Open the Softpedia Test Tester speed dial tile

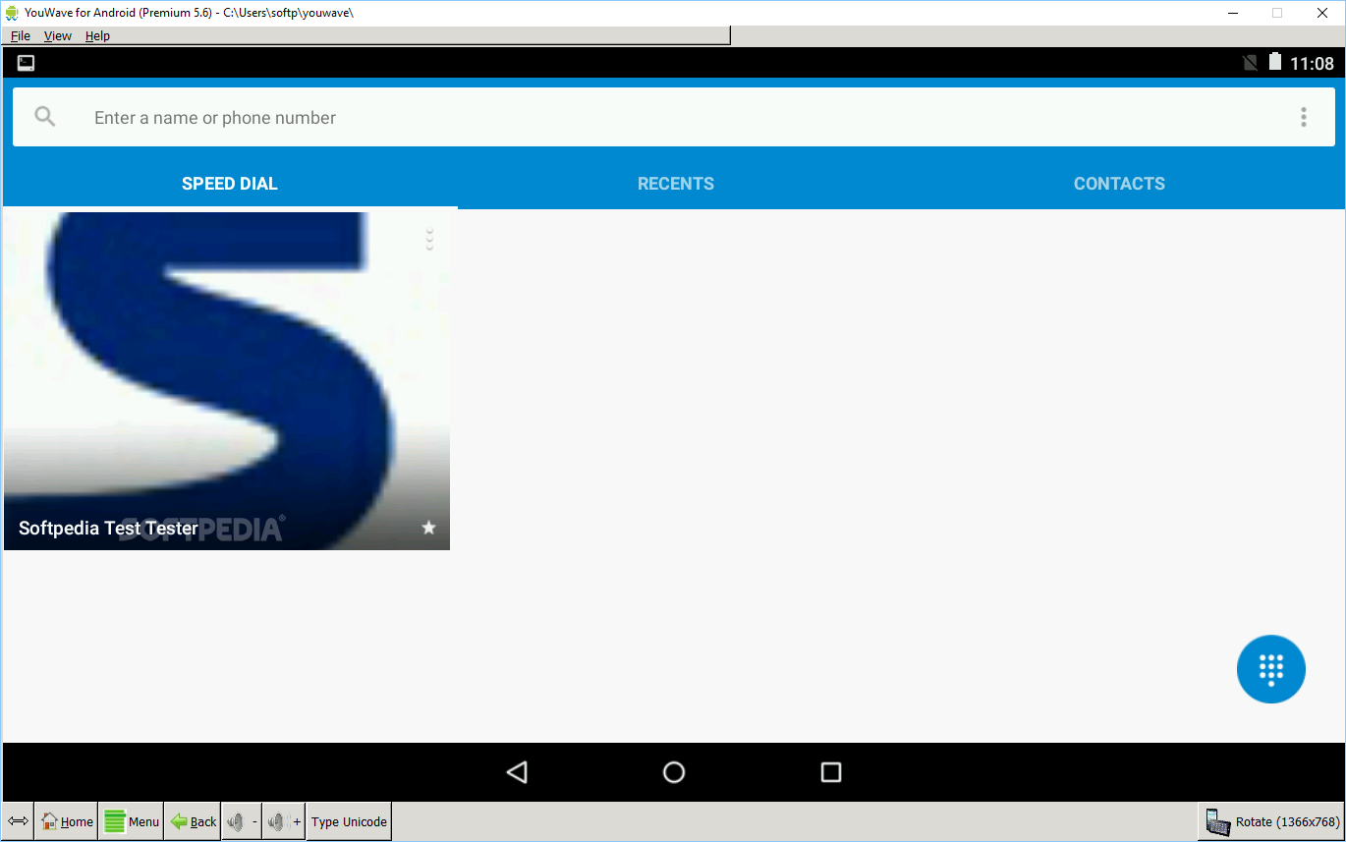click(227, 379)
